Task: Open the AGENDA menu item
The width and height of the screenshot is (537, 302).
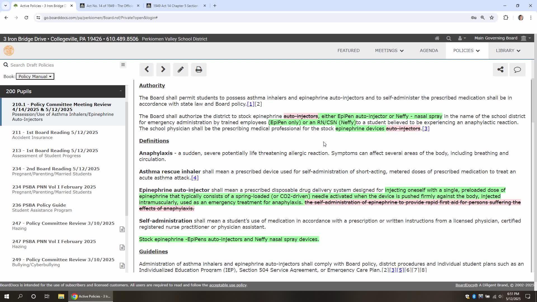Action: click(x=428, y=51)
